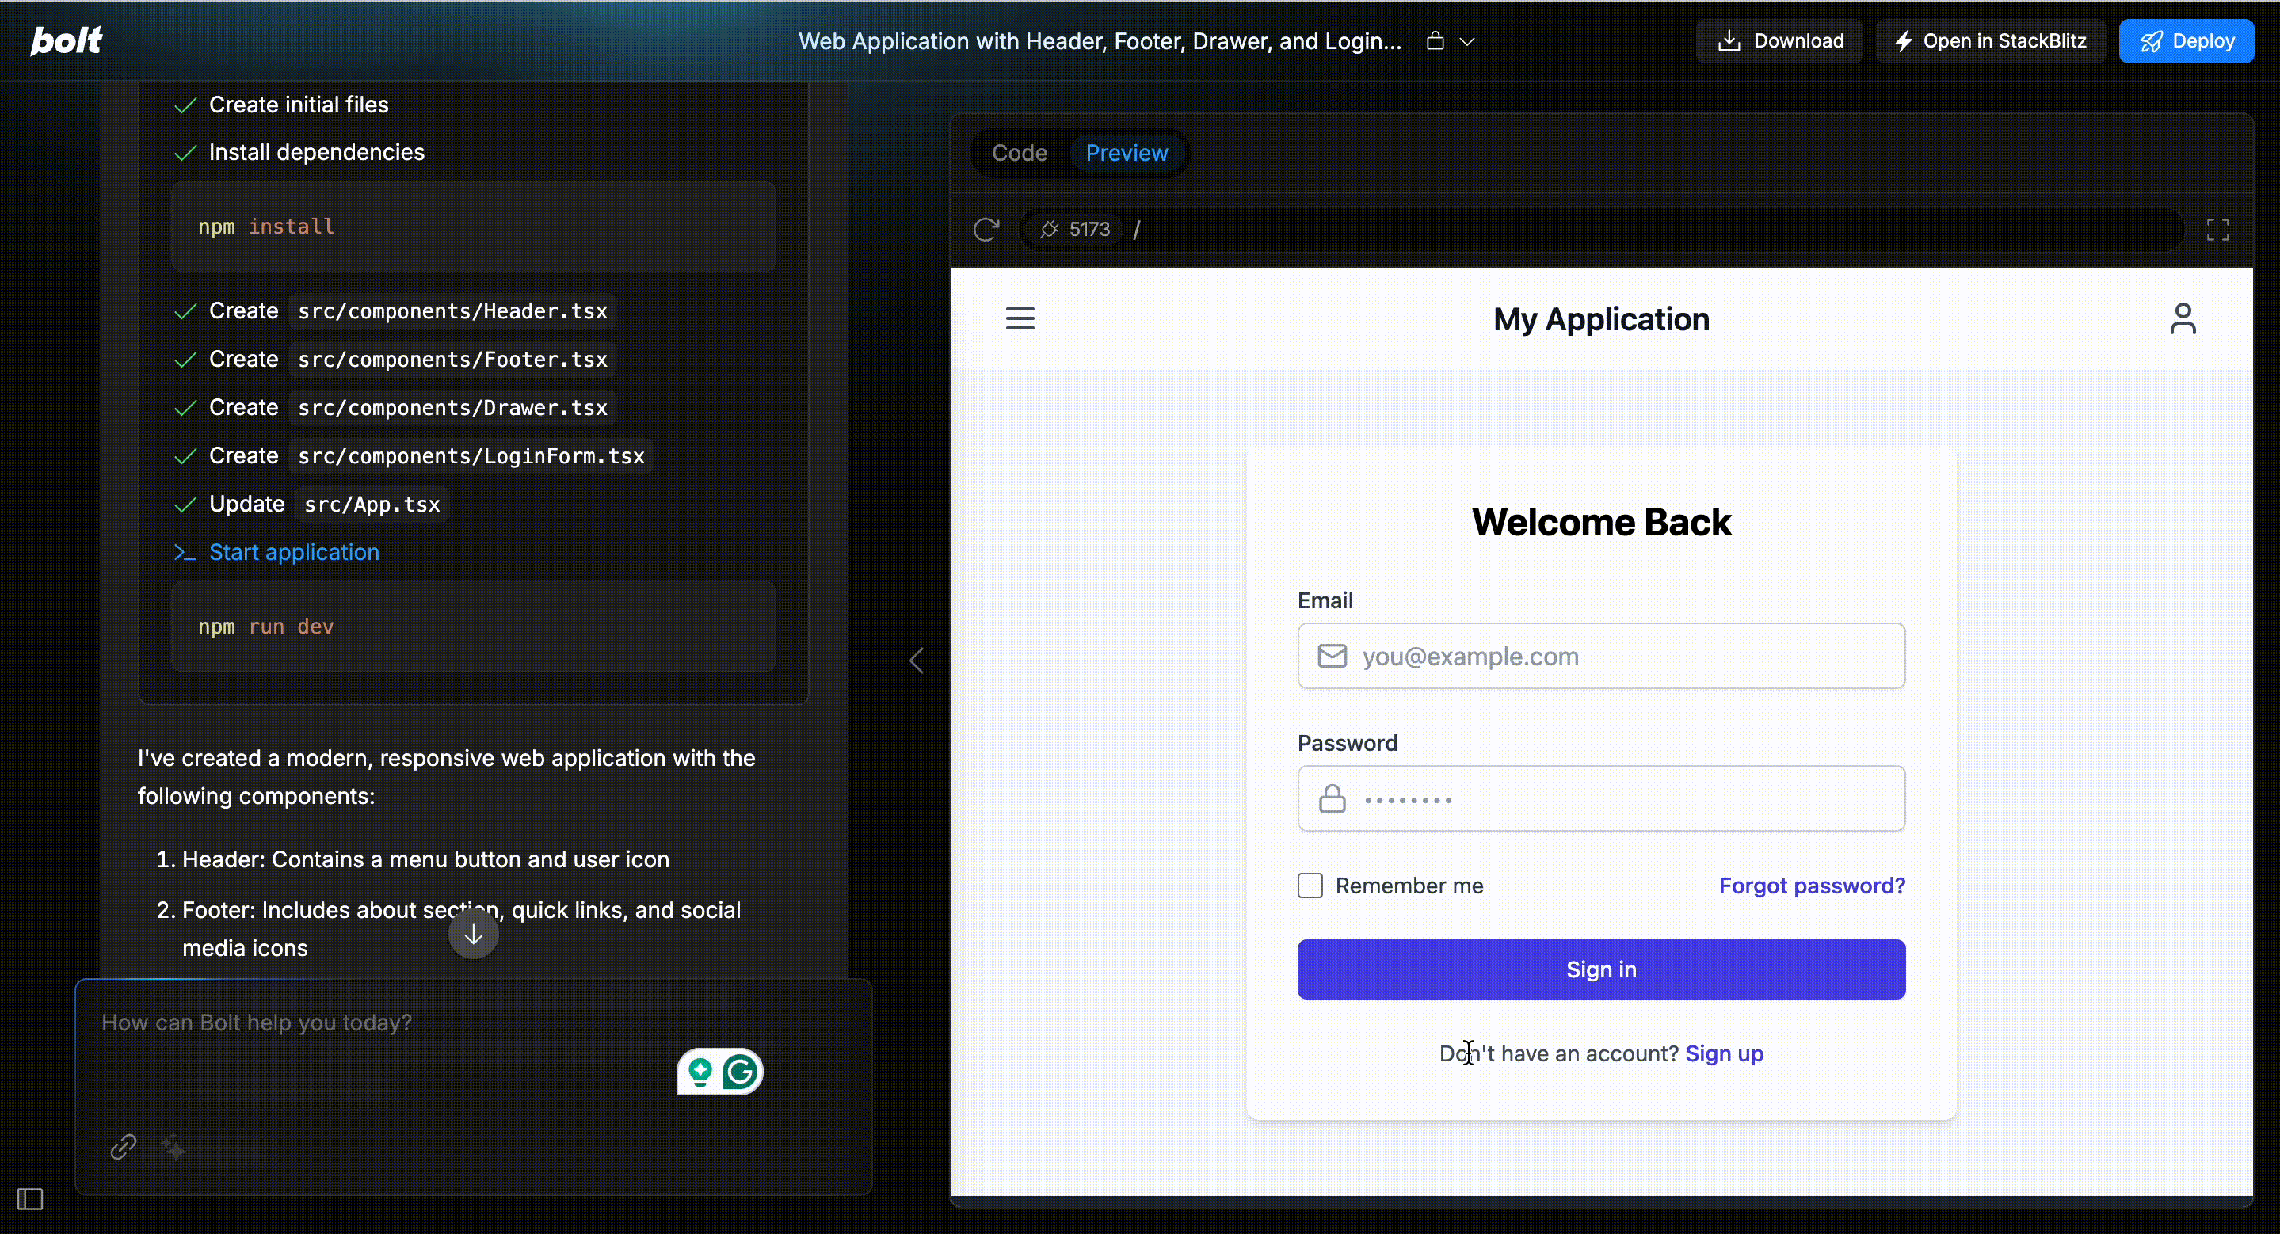Viewport: 2280px width, 1234px height.
Task: Click the user profile icon in header
Action: click(2182, 318)
